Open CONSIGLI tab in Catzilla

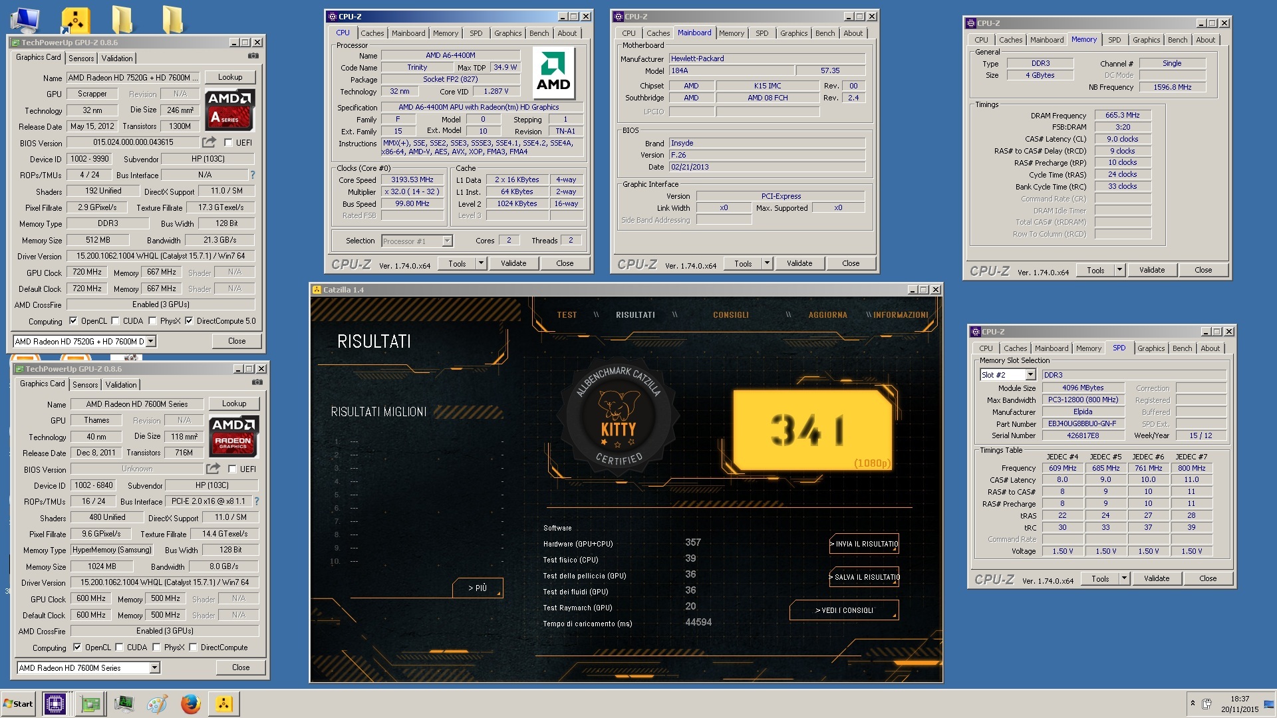point(730,315)
